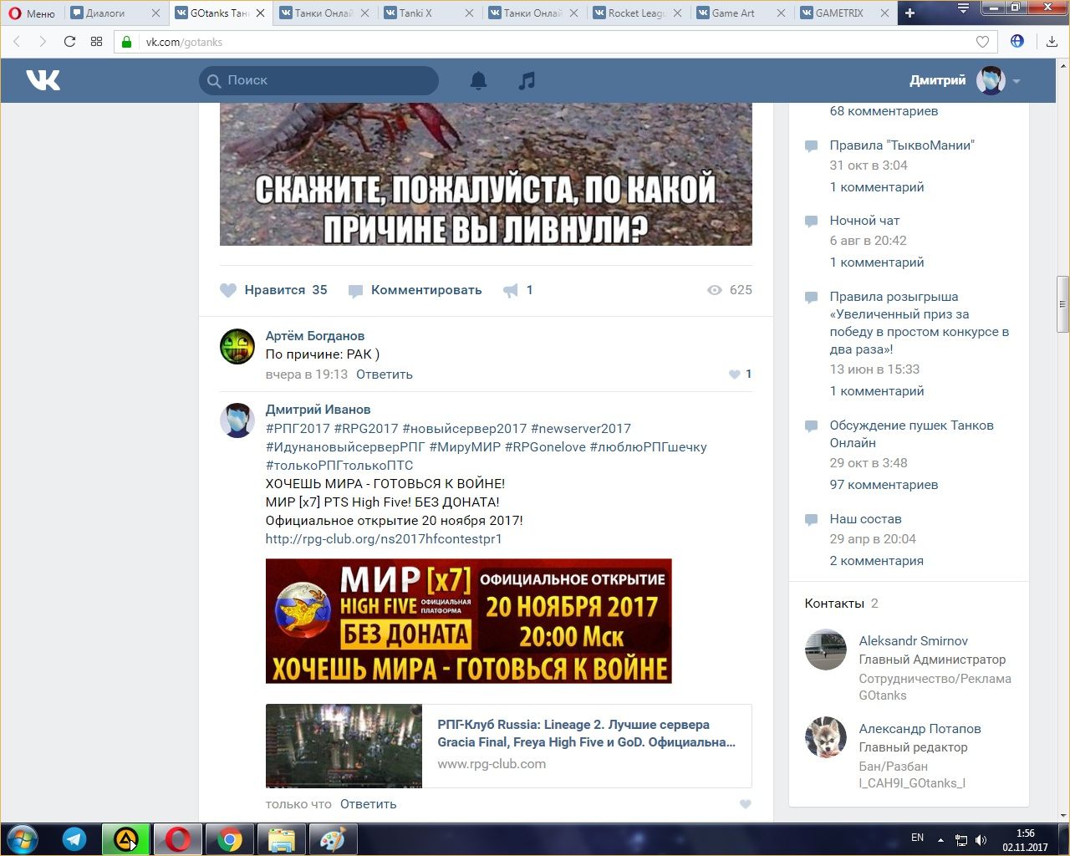Reply to Артём Богданов's comment Ответить
1070x856 pixels.
pyautogui.click(x=385, y=374)
